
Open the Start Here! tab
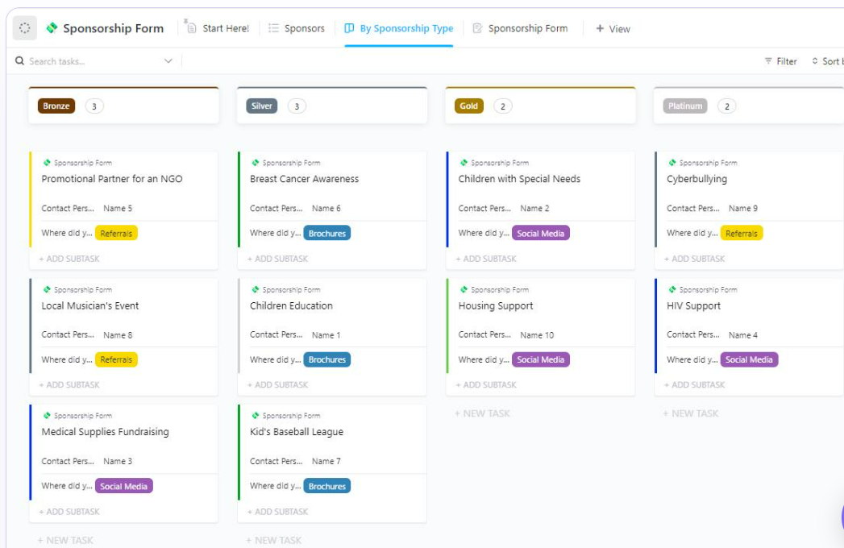tap(217, 28)
